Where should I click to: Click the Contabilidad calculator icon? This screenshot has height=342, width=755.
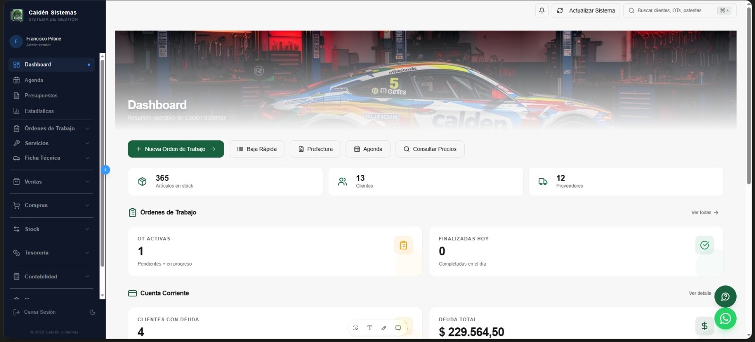point(17,277)
